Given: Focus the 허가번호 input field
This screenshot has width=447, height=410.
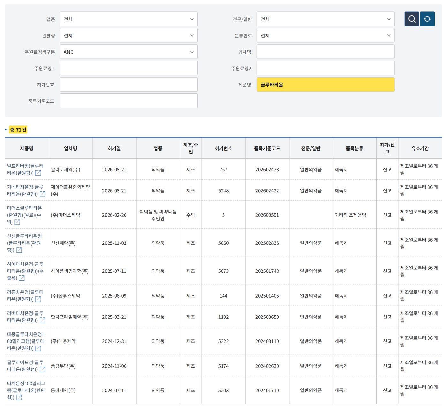Looking at the screenshot, I should (128, 85).
